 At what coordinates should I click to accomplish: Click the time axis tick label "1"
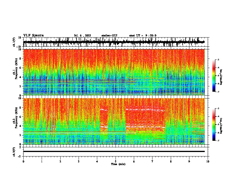[42, 161]
